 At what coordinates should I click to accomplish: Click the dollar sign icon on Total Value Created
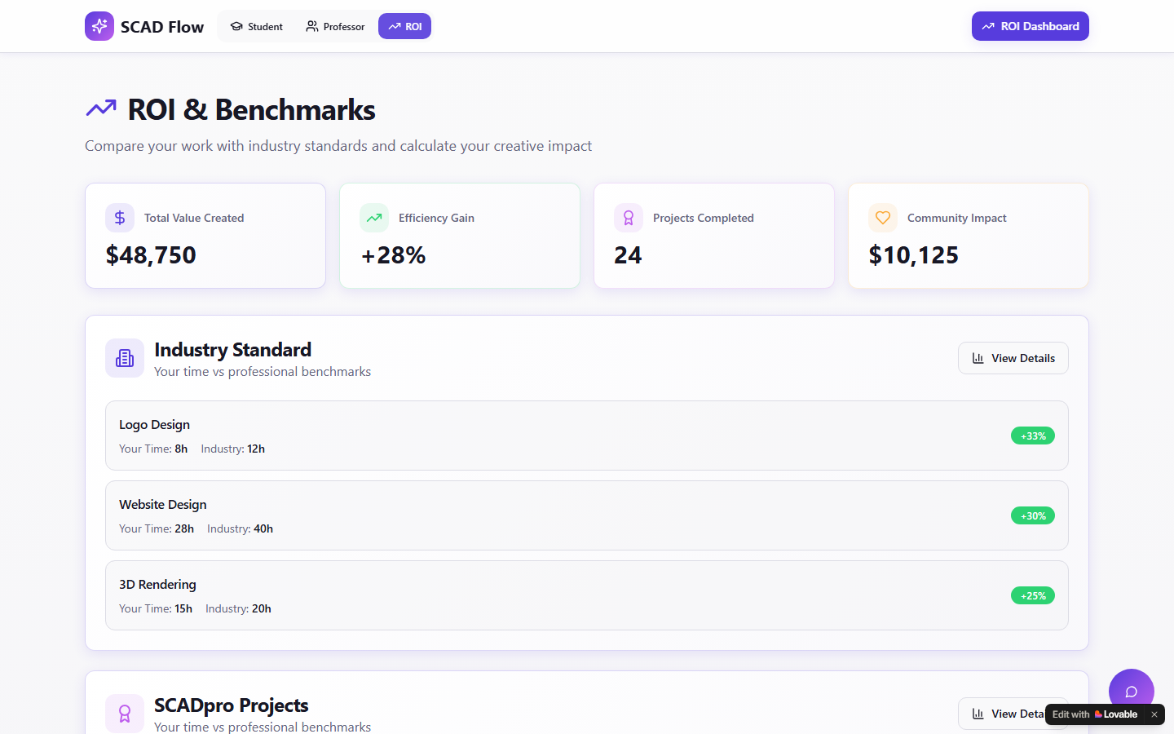(x=120, y=218)
